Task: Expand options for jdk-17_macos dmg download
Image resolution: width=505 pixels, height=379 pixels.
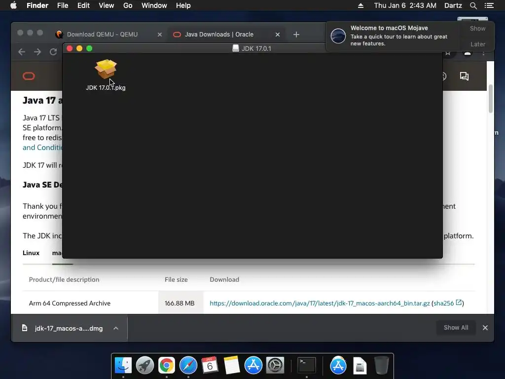Action: (116, 328)
